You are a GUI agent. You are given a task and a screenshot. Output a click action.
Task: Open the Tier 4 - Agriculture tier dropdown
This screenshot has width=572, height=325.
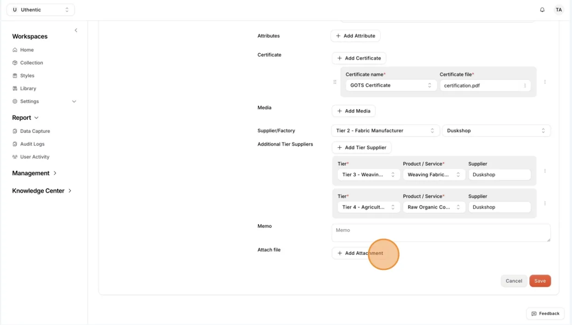(369, 207)
